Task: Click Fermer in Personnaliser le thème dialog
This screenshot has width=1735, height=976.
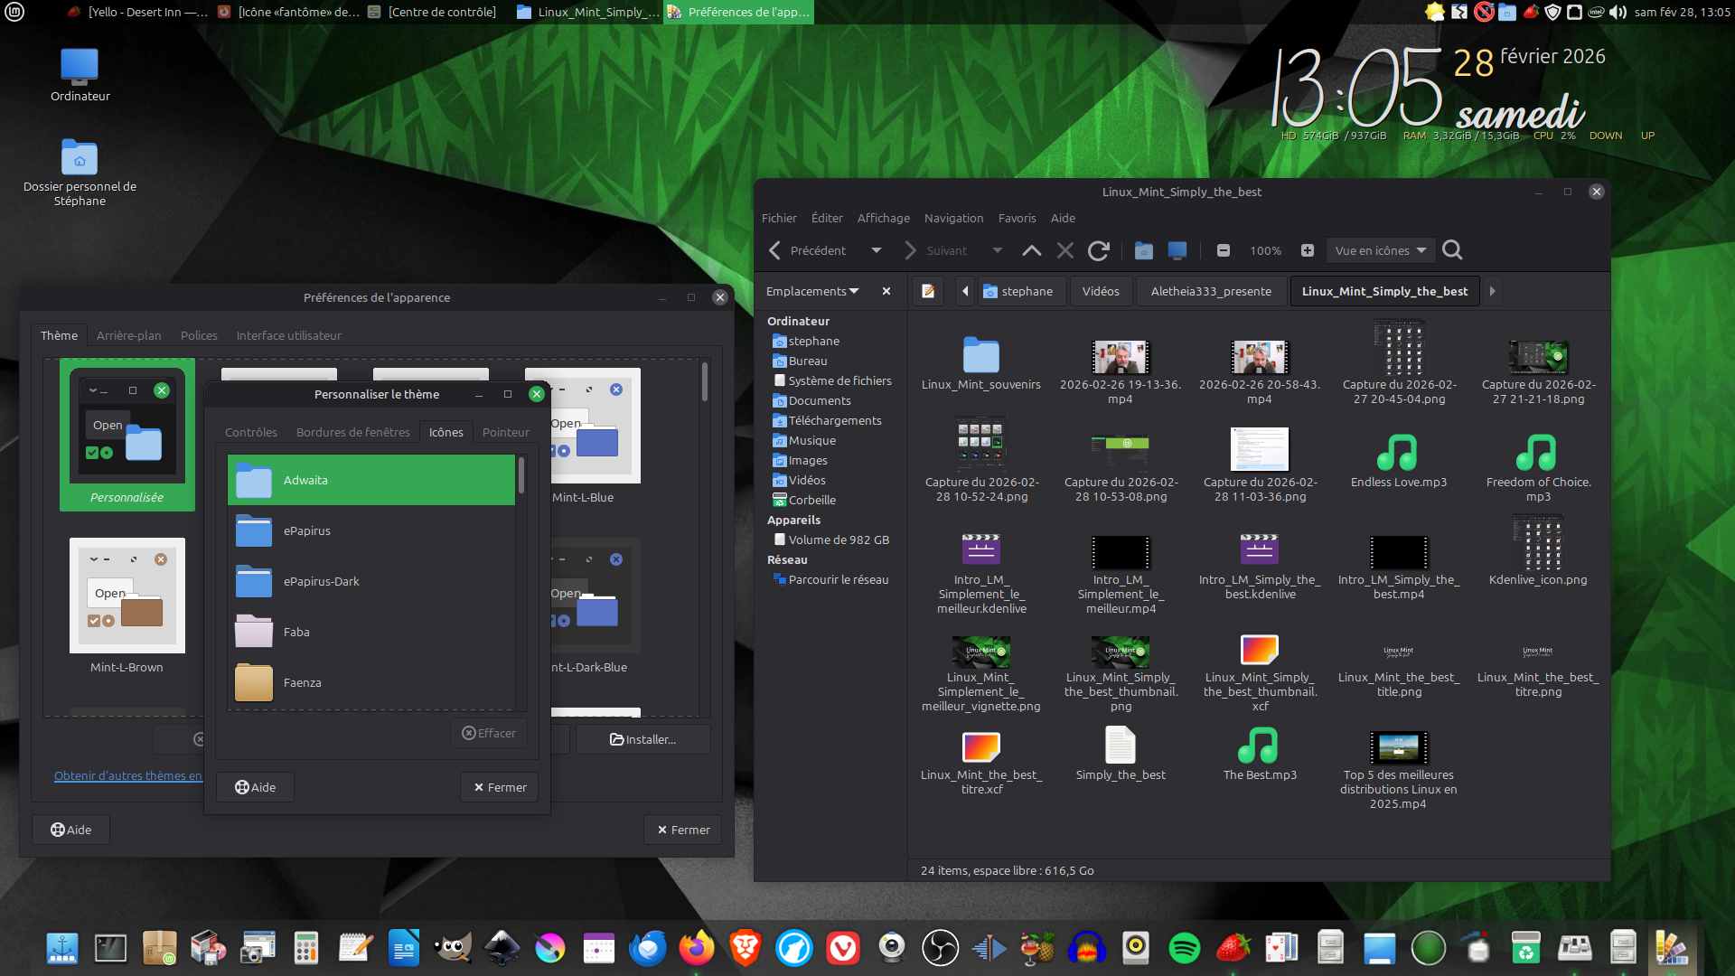Action: tap(500, 787)
